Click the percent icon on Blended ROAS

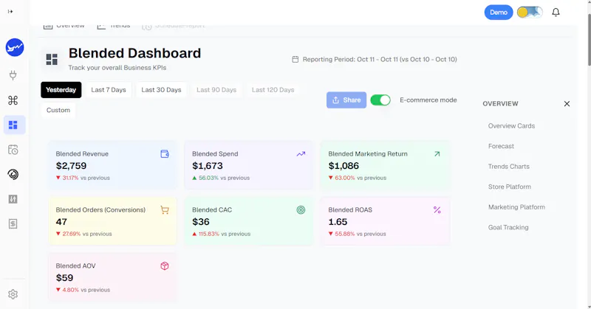click(x=437, y=210)
